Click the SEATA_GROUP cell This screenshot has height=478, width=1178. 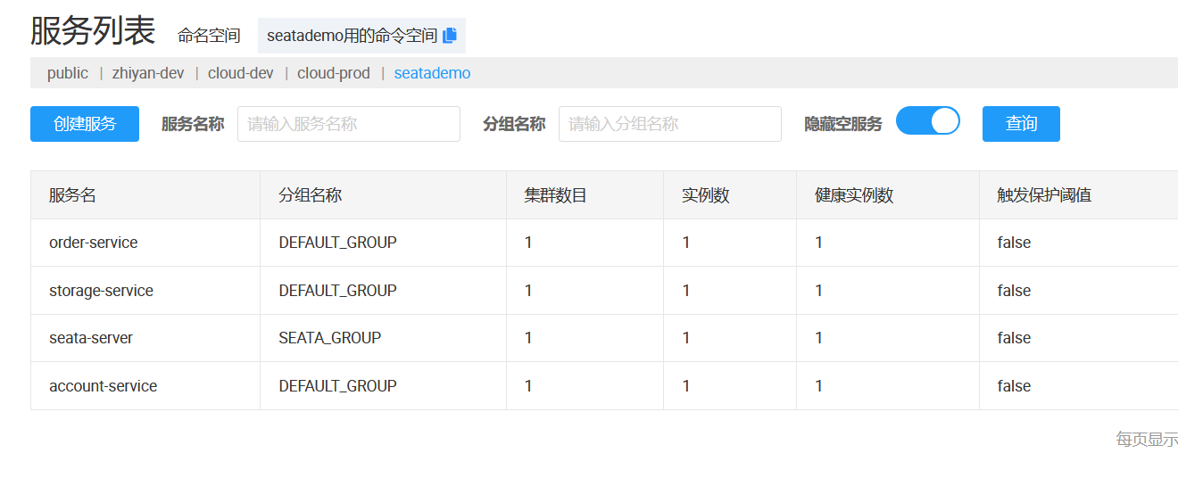(329, 338)
